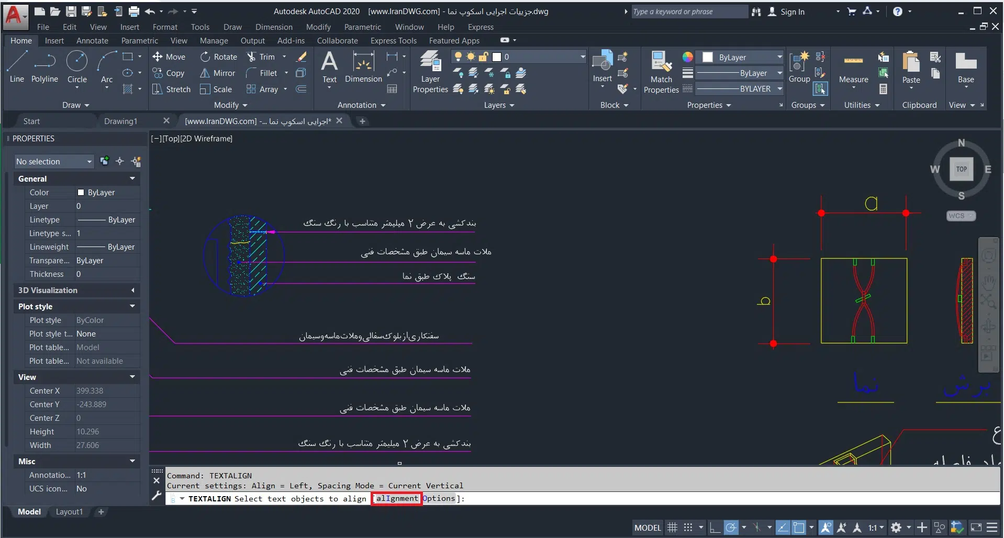Toggle Polar Tracking in status bar
Viewport: 1004px width, 538px height.
coord(731,528)
